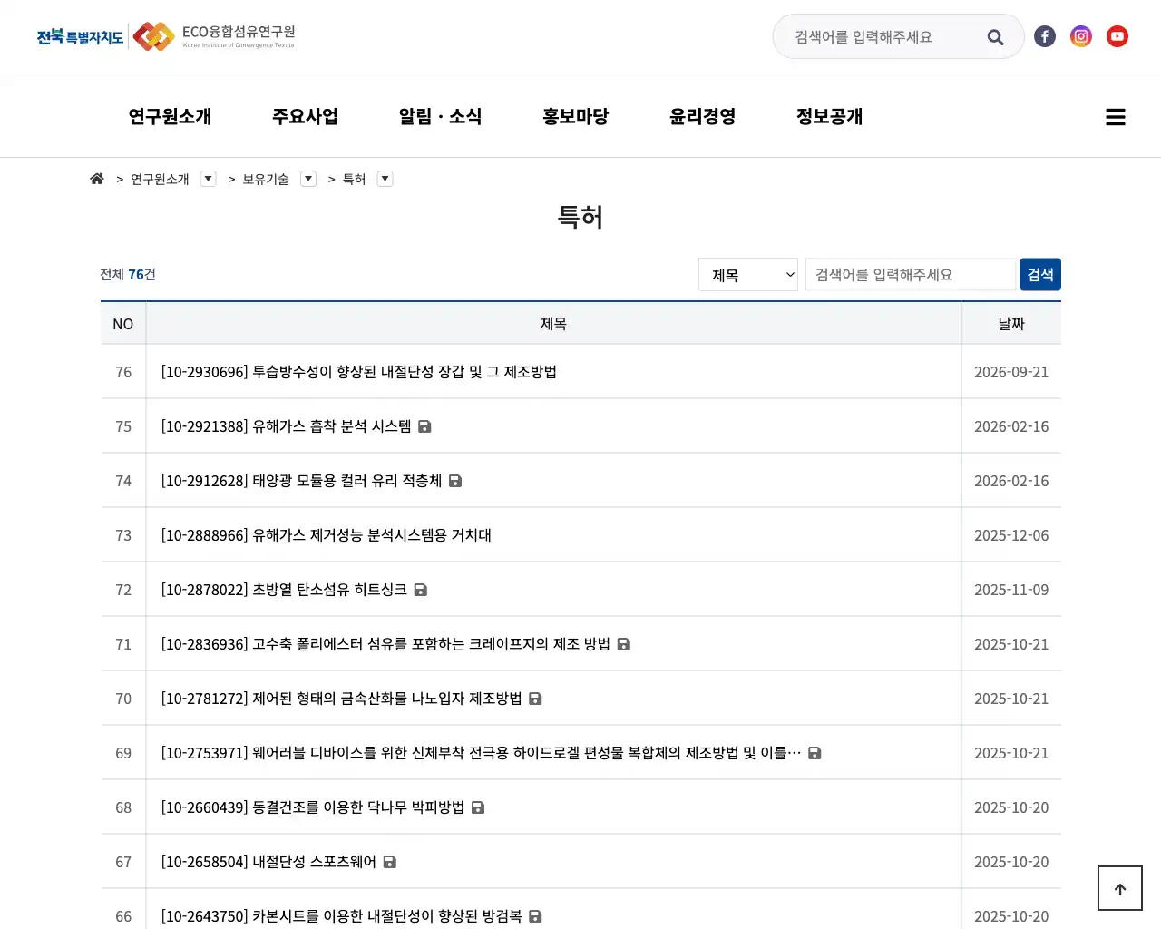Open the 연구원소개 main menu
Image resolution: width=1161 pixels, height=929 pixels.
(x=170, y=116)
